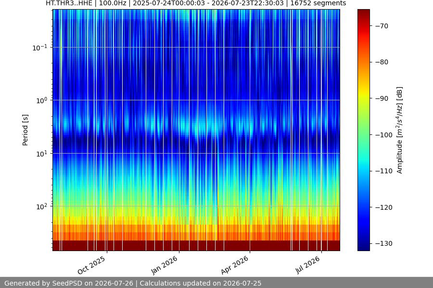Click 'Generated by SeedPSD on 2026-07-26' footer text

[x=69, y=283]
